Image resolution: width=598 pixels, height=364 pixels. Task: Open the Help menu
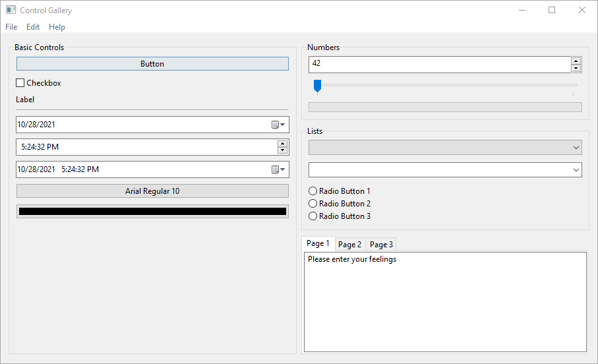57,27
